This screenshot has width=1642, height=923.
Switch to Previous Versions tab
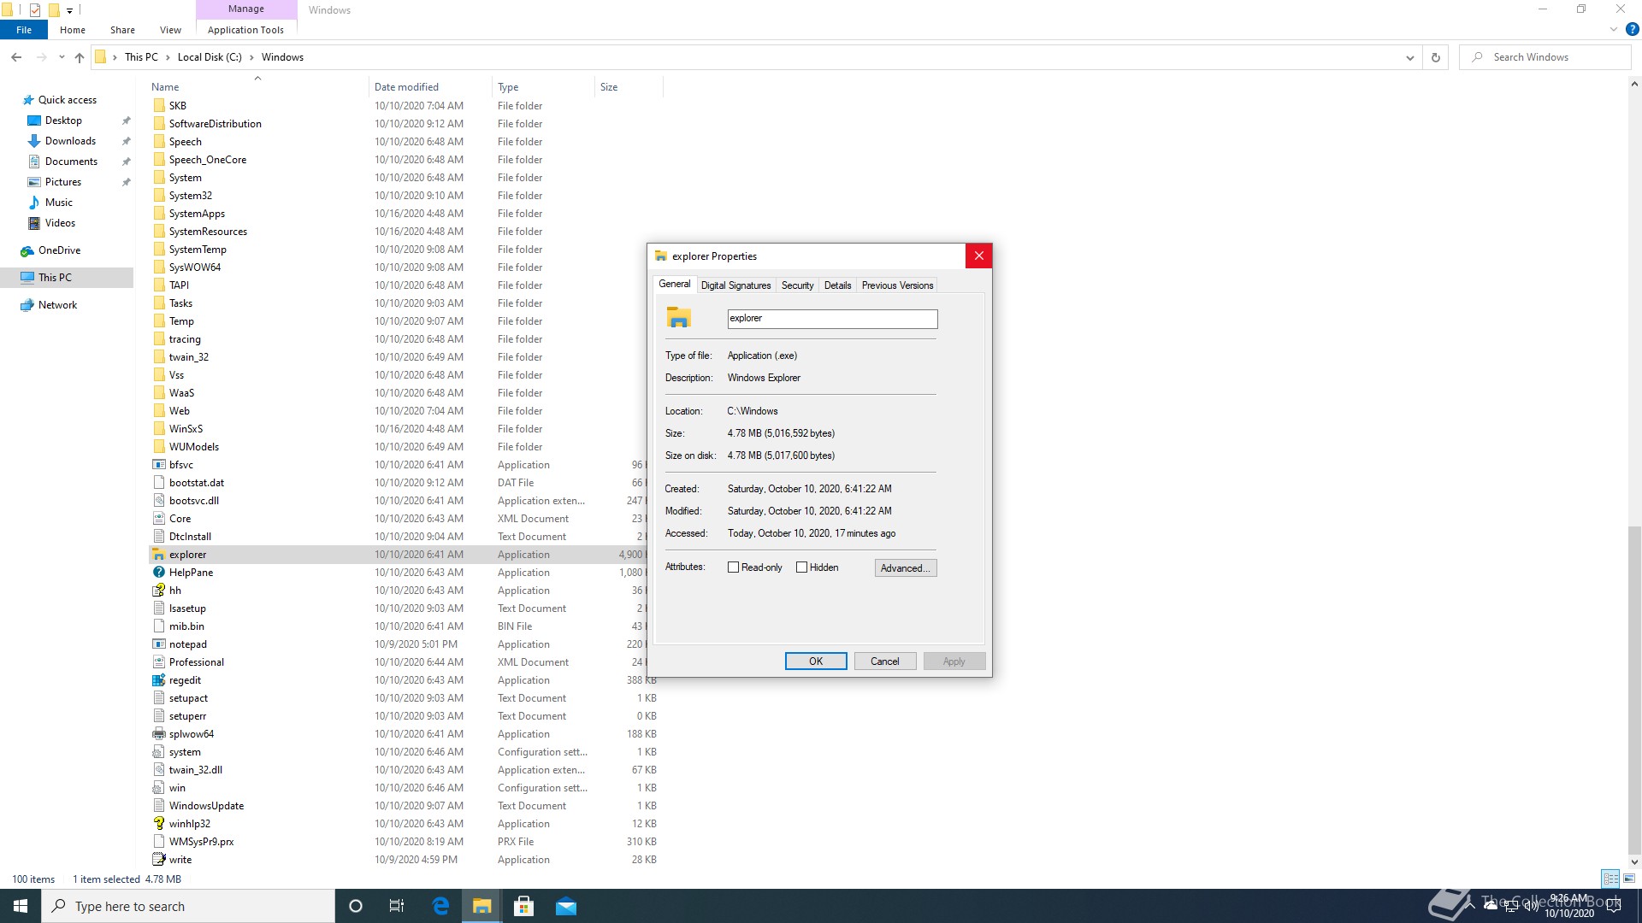(x=897, y=285)
